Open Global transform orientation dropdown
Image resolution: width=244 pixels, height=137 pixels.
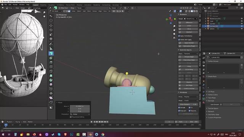(114, 8)
